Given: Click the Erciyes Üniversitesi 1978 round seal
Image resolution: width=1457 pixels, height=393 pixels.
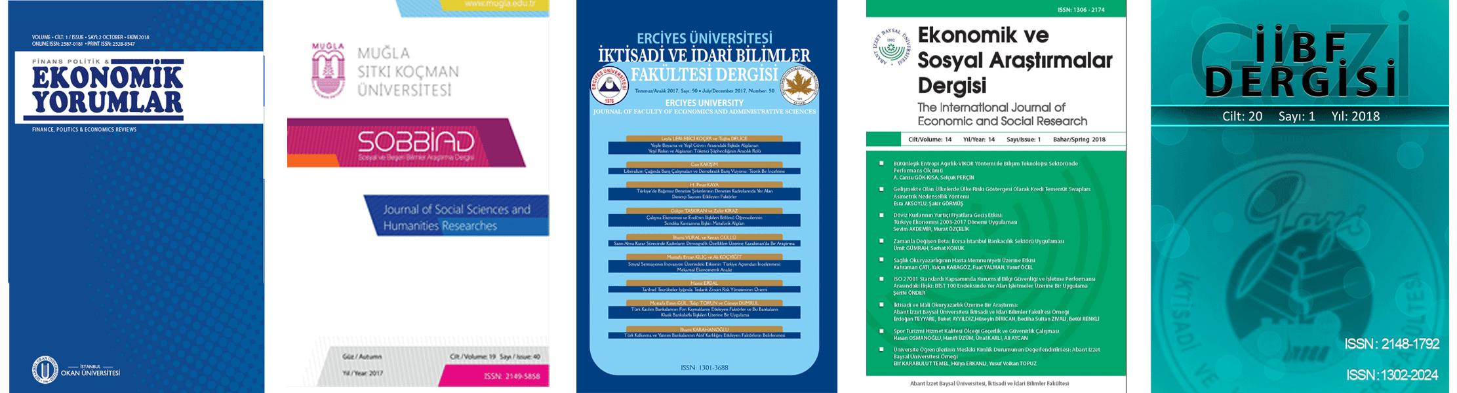Looking at the screenshot, I should [x=609, y=86].
